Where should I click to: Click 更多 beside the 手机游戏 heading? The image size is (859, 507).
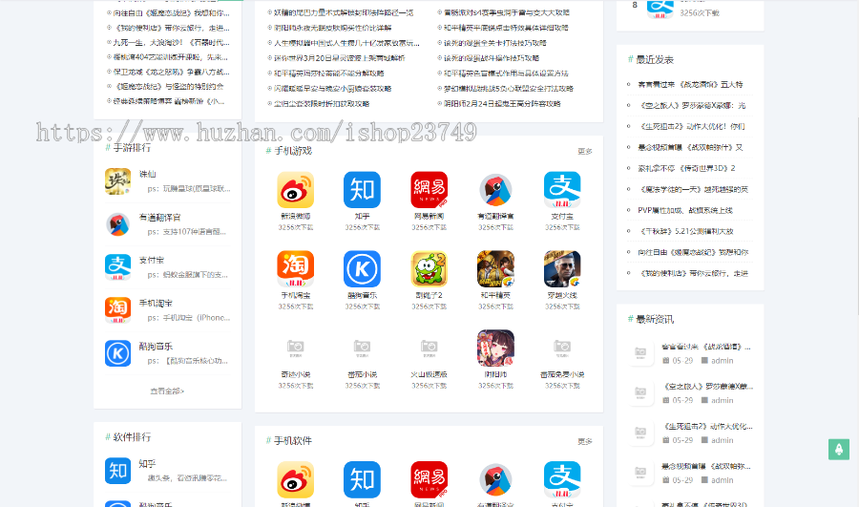(x=584, y=151)
